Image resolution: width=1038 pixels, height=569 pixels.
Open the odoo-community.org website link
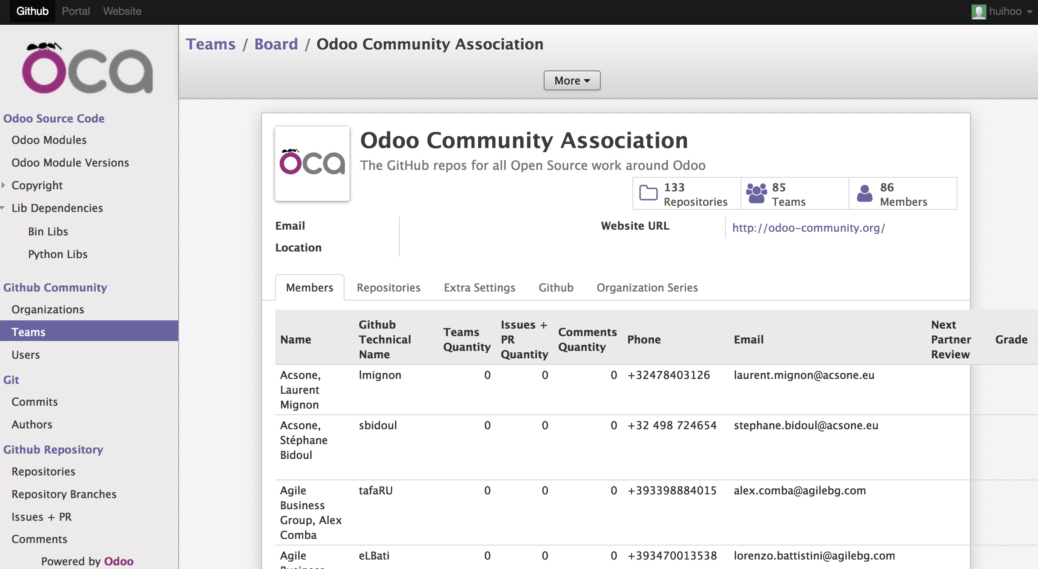808,228
